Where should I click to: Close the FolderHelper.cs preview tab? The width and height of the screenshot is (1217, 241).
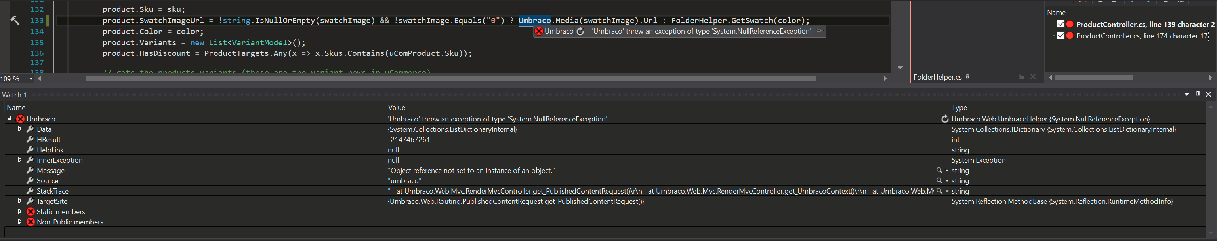point(1033,77)
